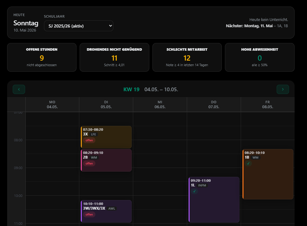
Task: Click the DO 07.05. column header
Action: coord(214,104)
